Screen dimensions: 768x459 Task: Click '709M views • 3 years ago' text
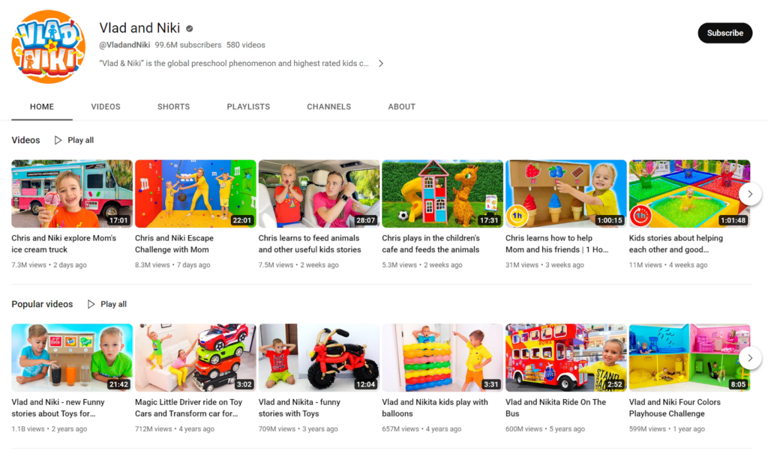(298, 429)
